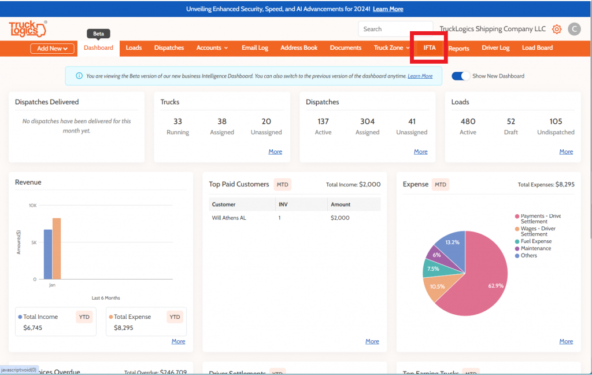Screen dimensions: 592x375
Task: Click the 41 Unassigned dispatches count
Action: point(412,122)
